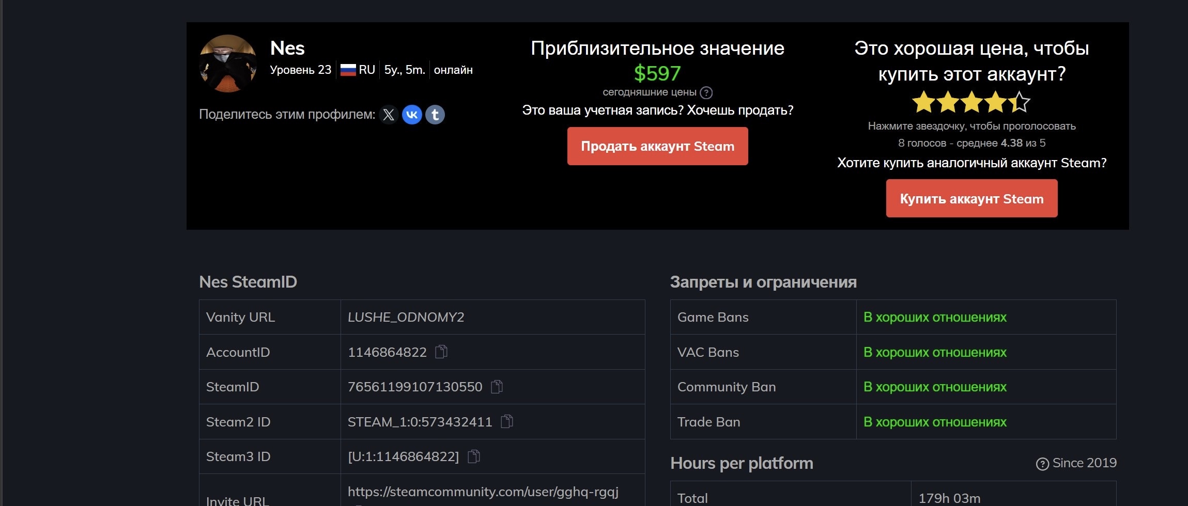The height and width of the screenshot is (506, 1188).
Task: Select the SteamID number 76561199107130550
Action: [415, 387]
